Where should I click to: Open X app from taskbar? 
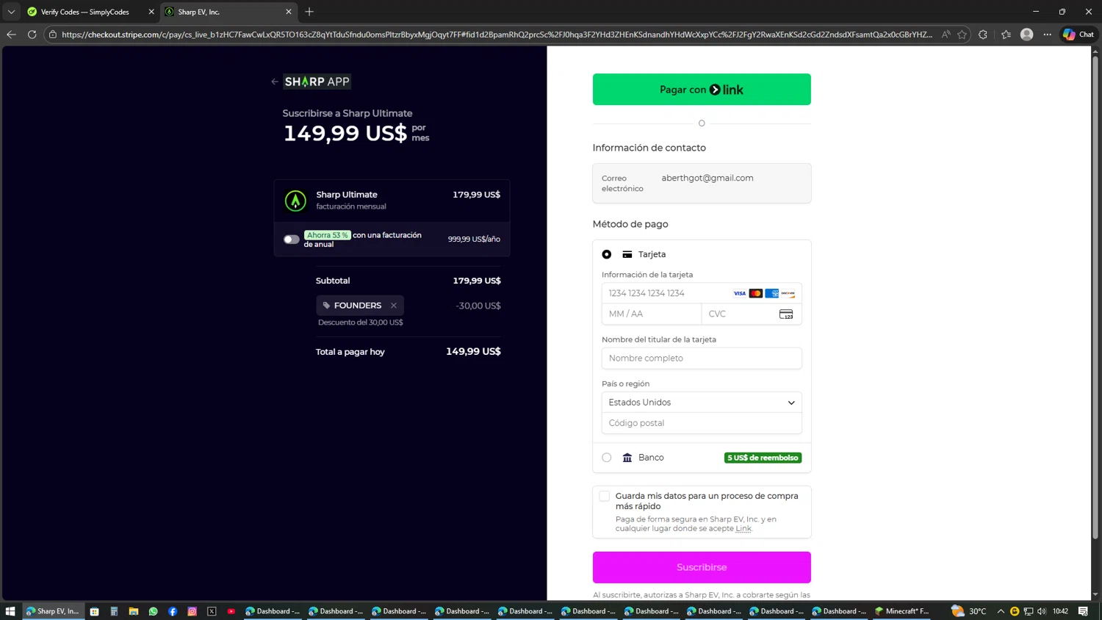212,611
